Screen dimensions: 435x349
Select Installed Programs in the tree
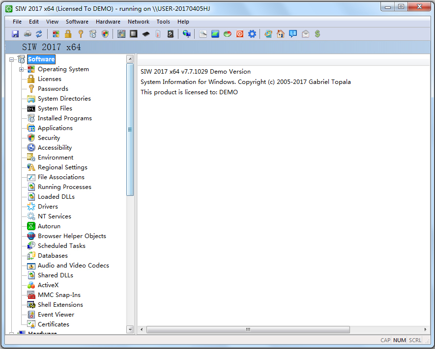[x=65, y=118]
